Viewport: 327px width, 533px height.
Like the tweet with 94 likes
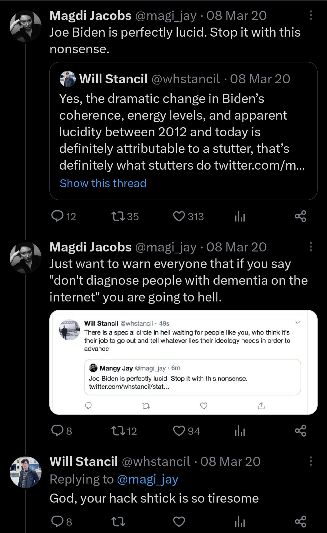click(179, 431)
